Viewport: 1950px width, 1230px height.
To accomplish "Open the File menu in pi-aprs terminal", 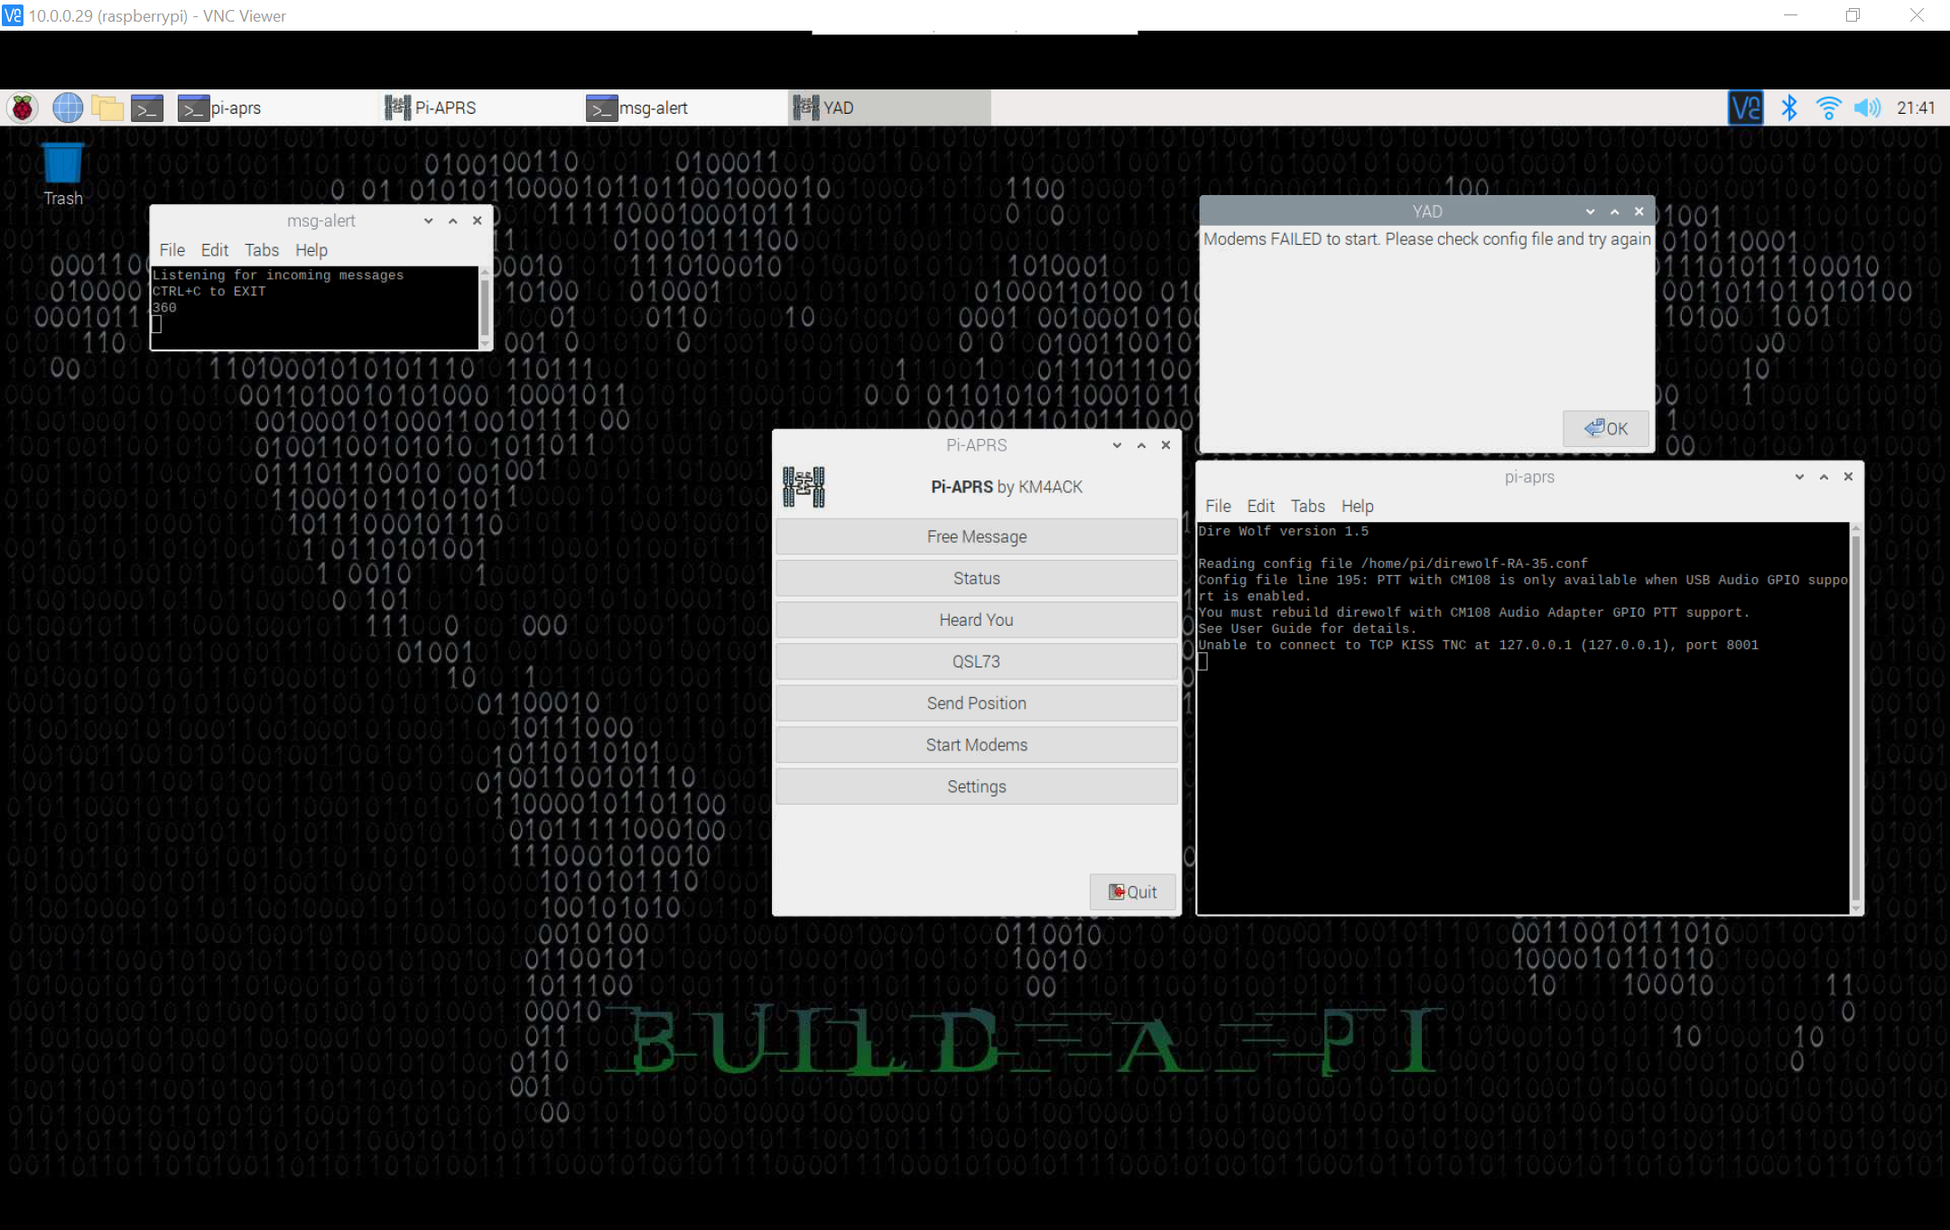I will point(1217,506).
